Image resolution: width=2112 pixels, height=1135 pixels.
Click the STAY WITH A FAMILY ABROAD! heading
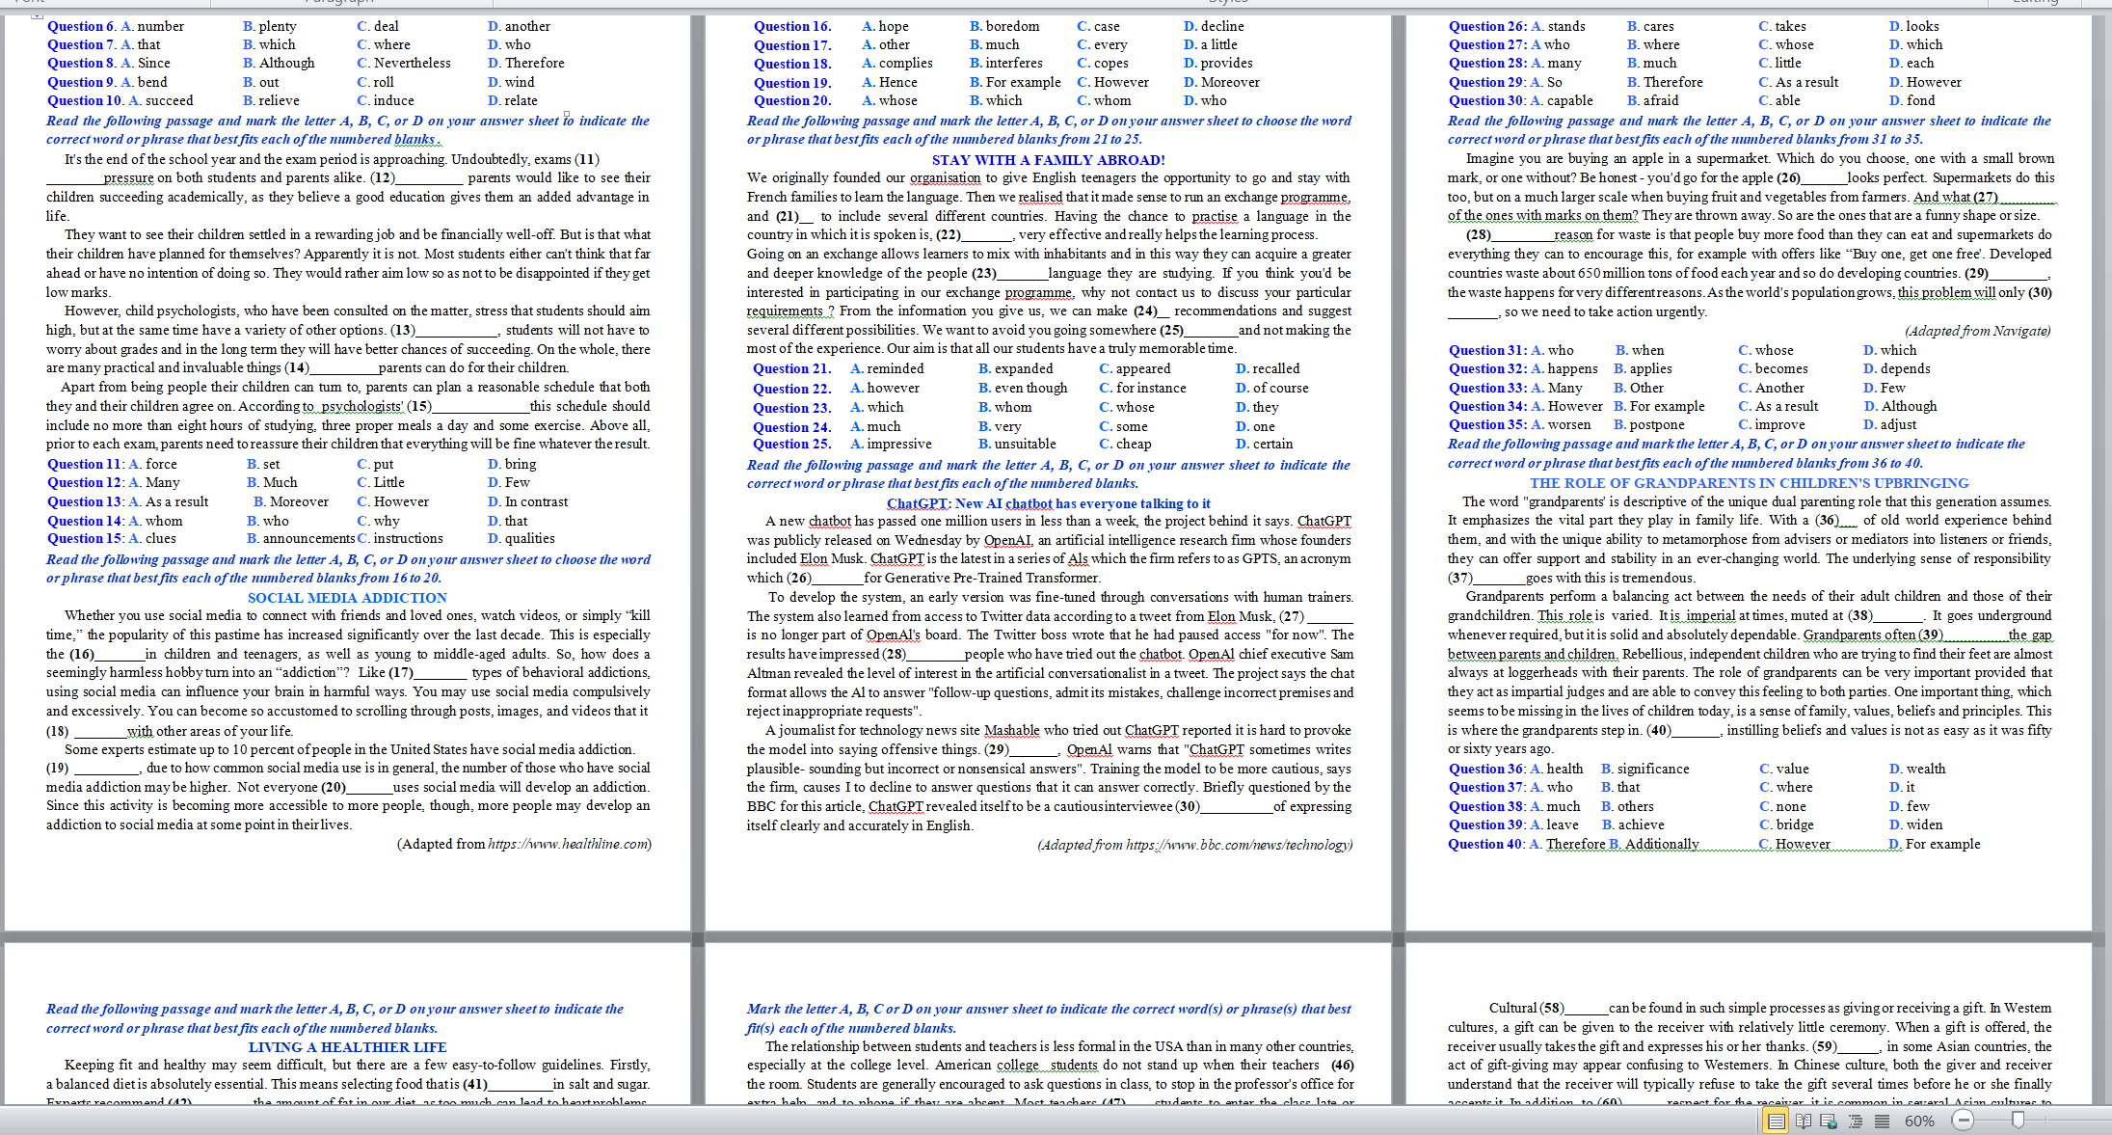click(1048, 160)
